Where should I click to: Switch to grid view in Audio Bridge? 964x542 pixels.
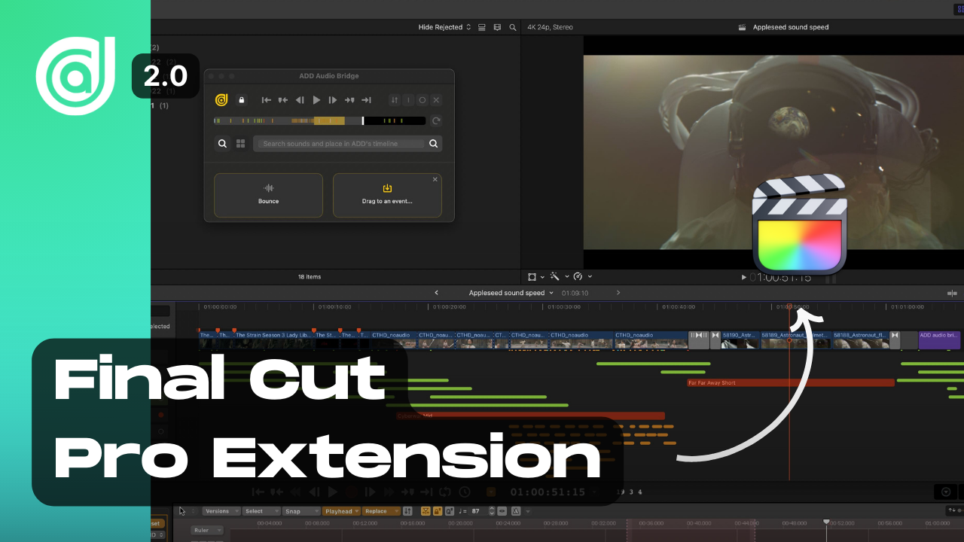tap(241, 143)
